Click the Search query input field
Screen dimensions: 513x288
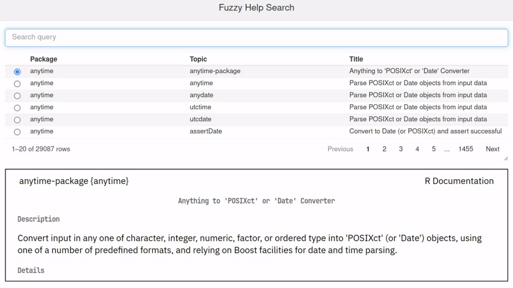pyautogui.click(x=256, y=38)
